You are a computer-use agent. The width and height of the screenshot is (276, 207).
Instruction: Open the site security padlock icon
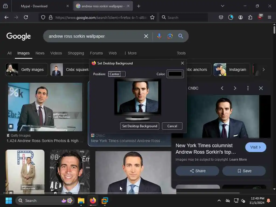tap(50, 17)
